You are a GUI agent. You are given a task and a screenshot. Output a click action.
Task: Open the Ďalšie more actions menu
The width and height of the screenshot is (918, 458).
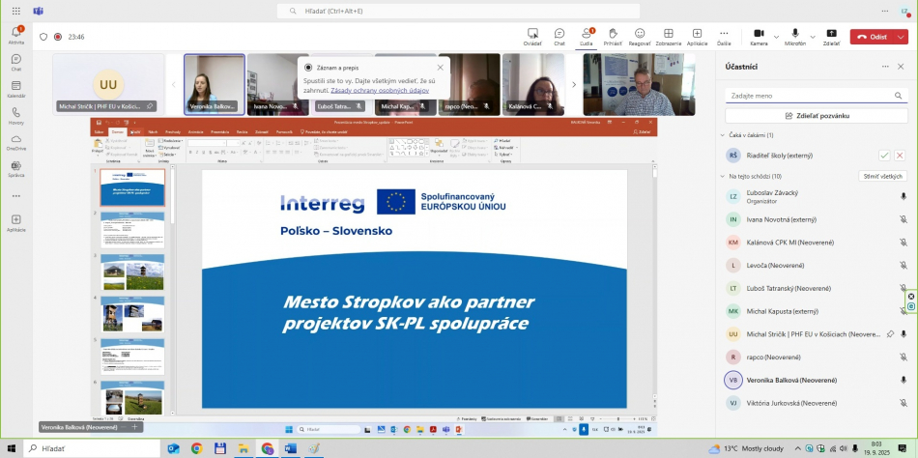[x=724, y=36]
